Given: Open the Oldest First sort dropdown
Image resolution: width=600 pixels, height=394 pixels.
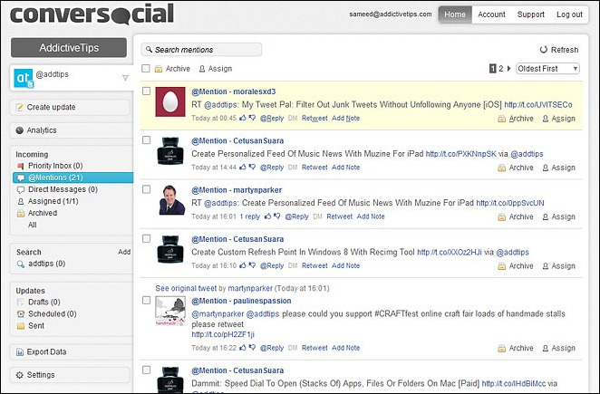Looking at the screenshot, I should pos(548,69).
